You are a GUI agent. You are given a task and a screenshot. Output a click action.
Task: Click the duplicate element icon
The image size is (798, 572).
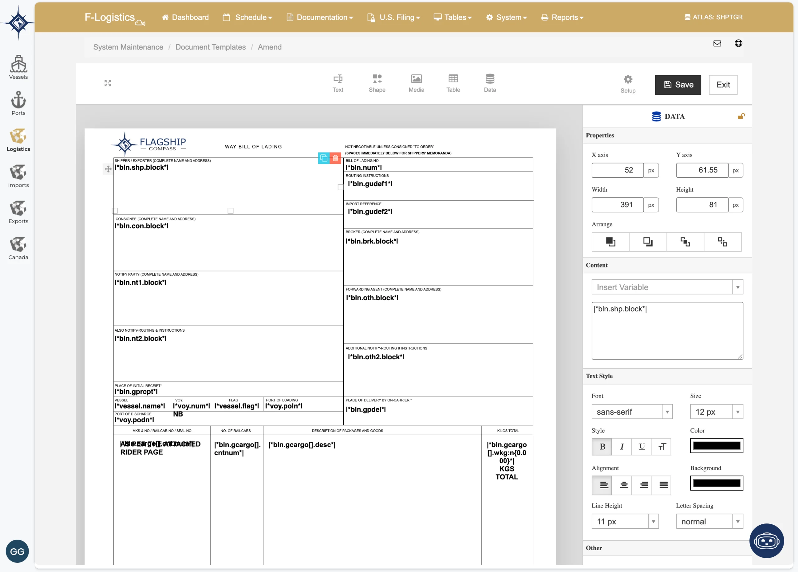point(324,158)
